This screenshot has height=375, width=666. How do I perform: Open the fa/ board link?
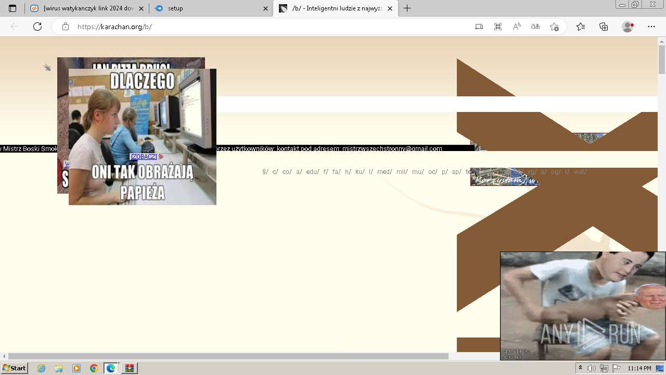[336, 172]
